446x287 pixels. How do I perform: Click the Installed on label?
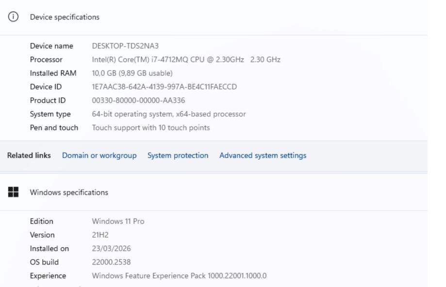tap(50, 249)
